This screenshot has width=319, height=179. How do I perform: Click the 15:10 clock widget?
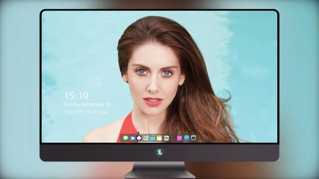[76, 95]
